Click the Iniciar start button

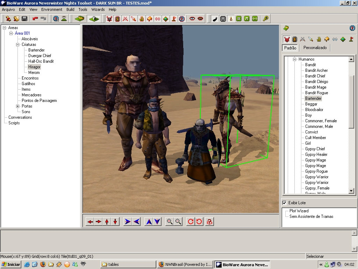[x=11, y=264]
